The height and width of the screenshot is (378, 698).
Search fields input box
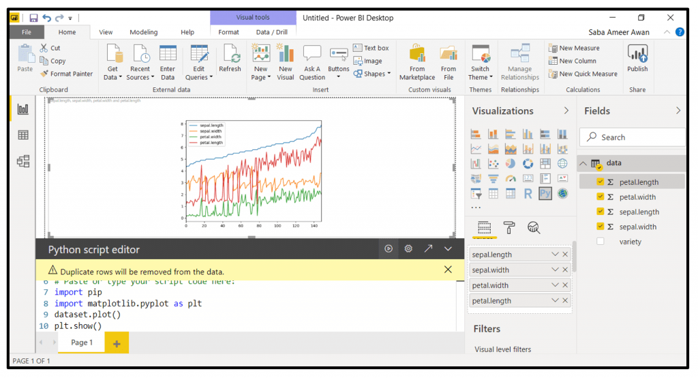pos(633,137)
